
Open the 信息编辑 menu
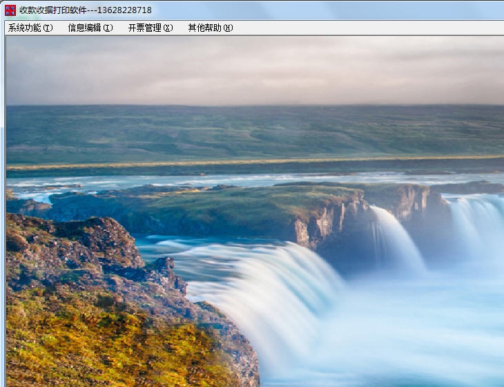[90, 28]
